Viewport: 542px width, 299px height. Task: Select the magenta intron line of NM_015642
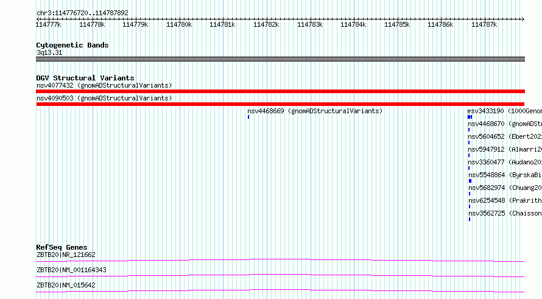point(280,290)
